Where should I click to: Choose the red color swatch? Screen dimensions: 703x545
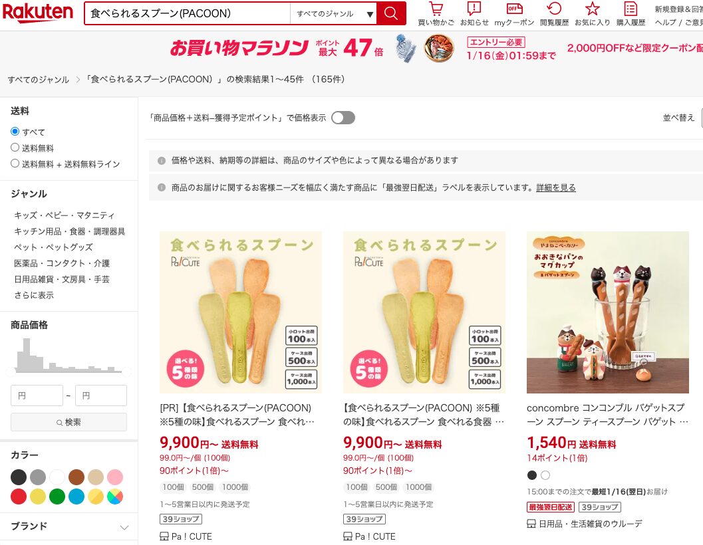(x=19, y=496)
